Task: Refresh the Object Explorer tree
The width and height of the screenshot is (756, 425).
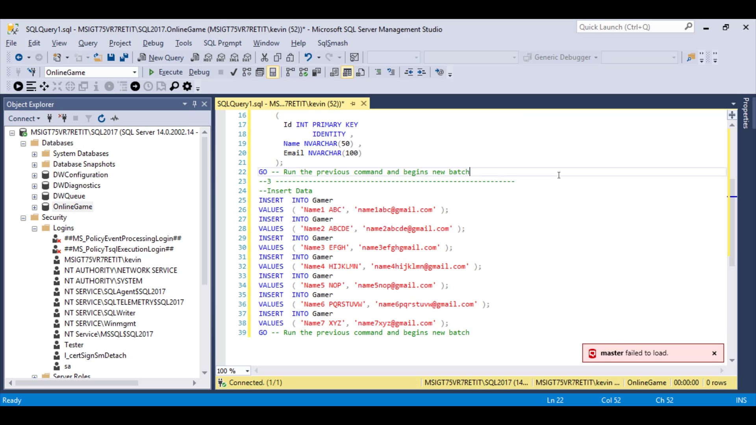Action: (102, 118)
